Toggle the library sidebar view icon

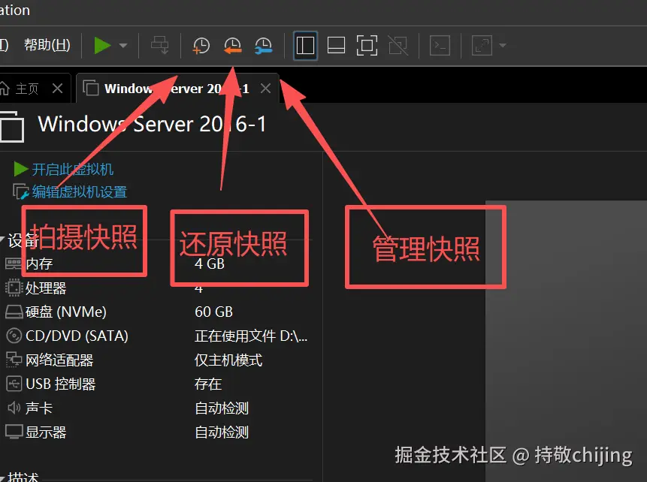coord(305,45)
